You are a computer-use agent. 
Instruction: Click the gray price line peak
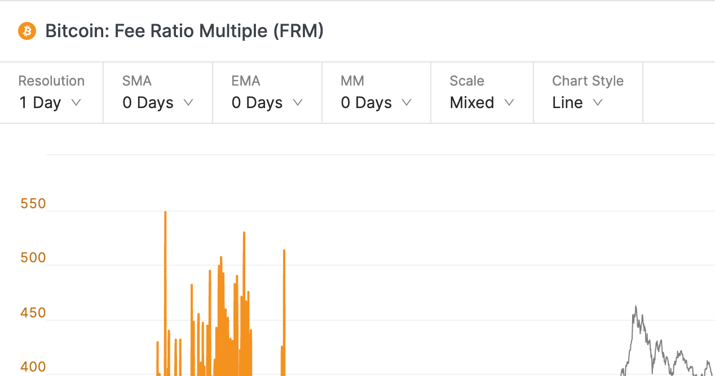635,307
